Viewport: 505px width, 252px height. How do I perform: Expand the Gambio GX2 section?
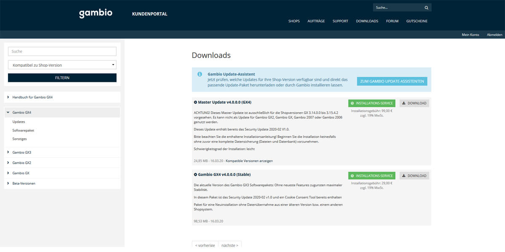(8, 163)
